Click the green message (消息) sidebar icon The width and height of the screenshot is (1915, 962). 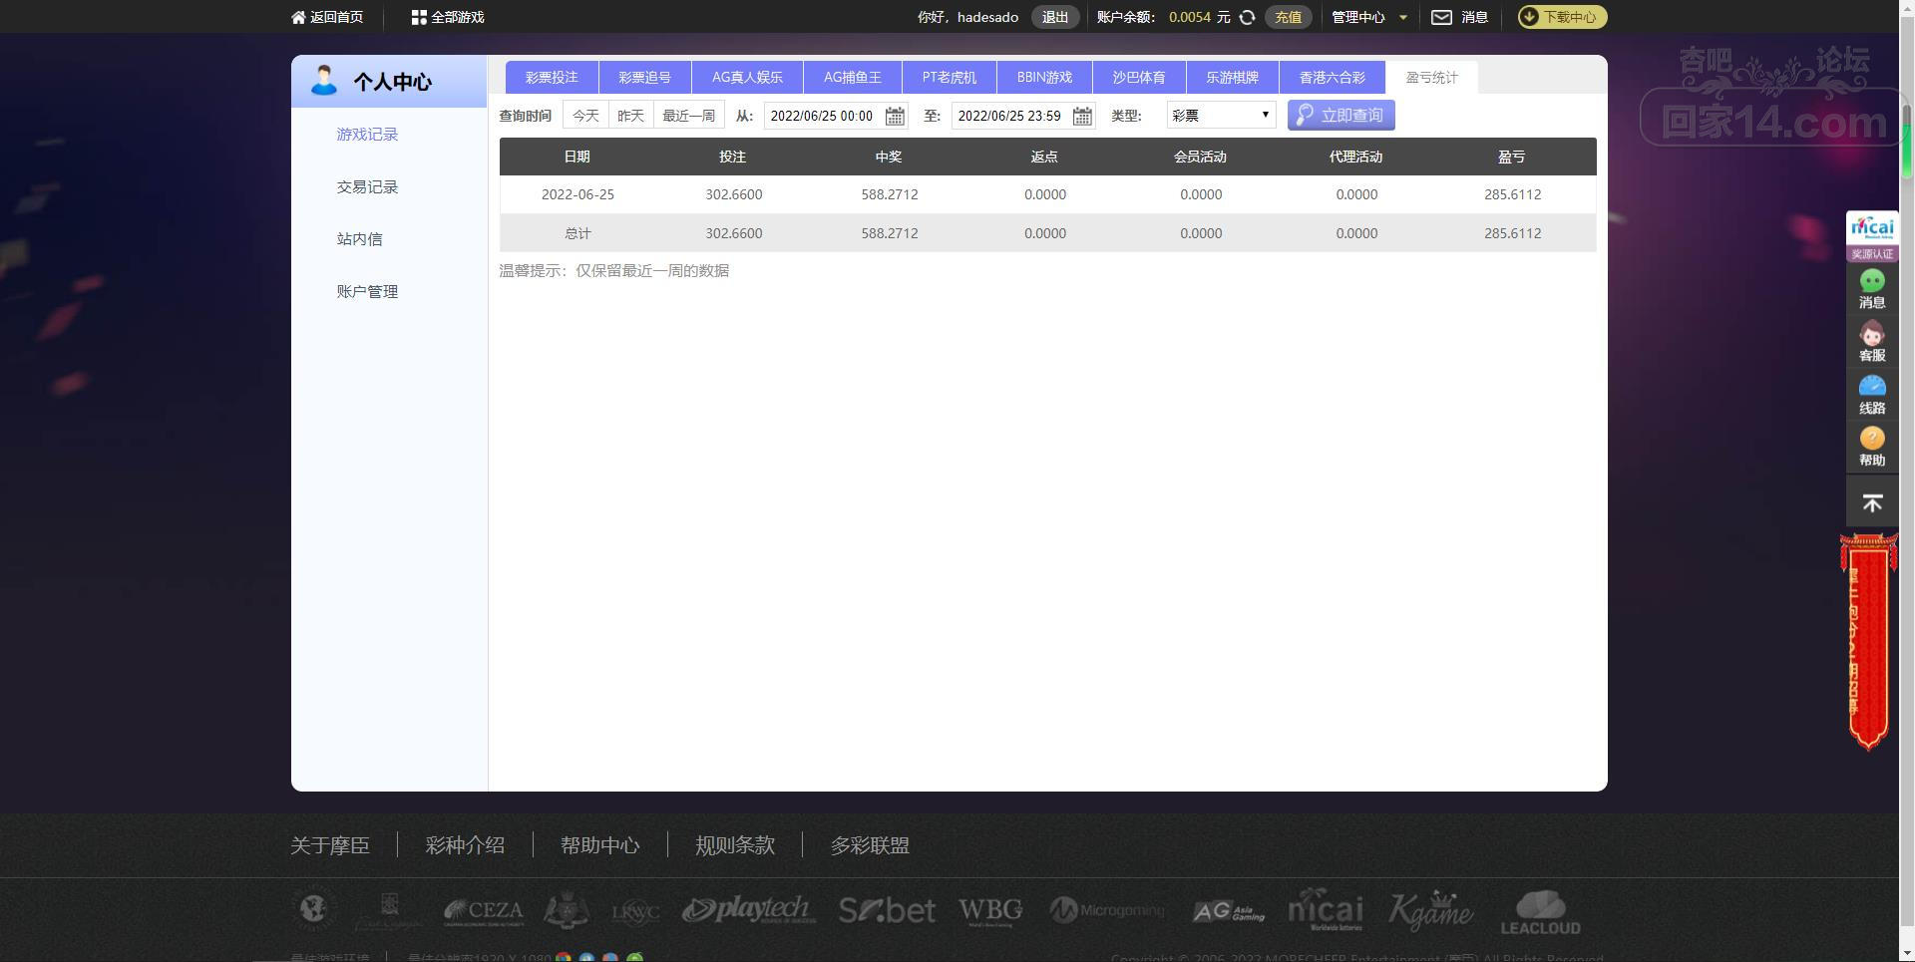click(x=1872, y=288)
